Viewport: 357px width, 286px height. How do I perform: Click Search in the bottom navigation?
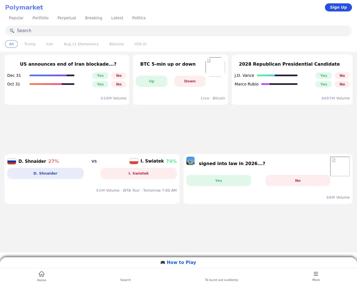click(126, 280)
